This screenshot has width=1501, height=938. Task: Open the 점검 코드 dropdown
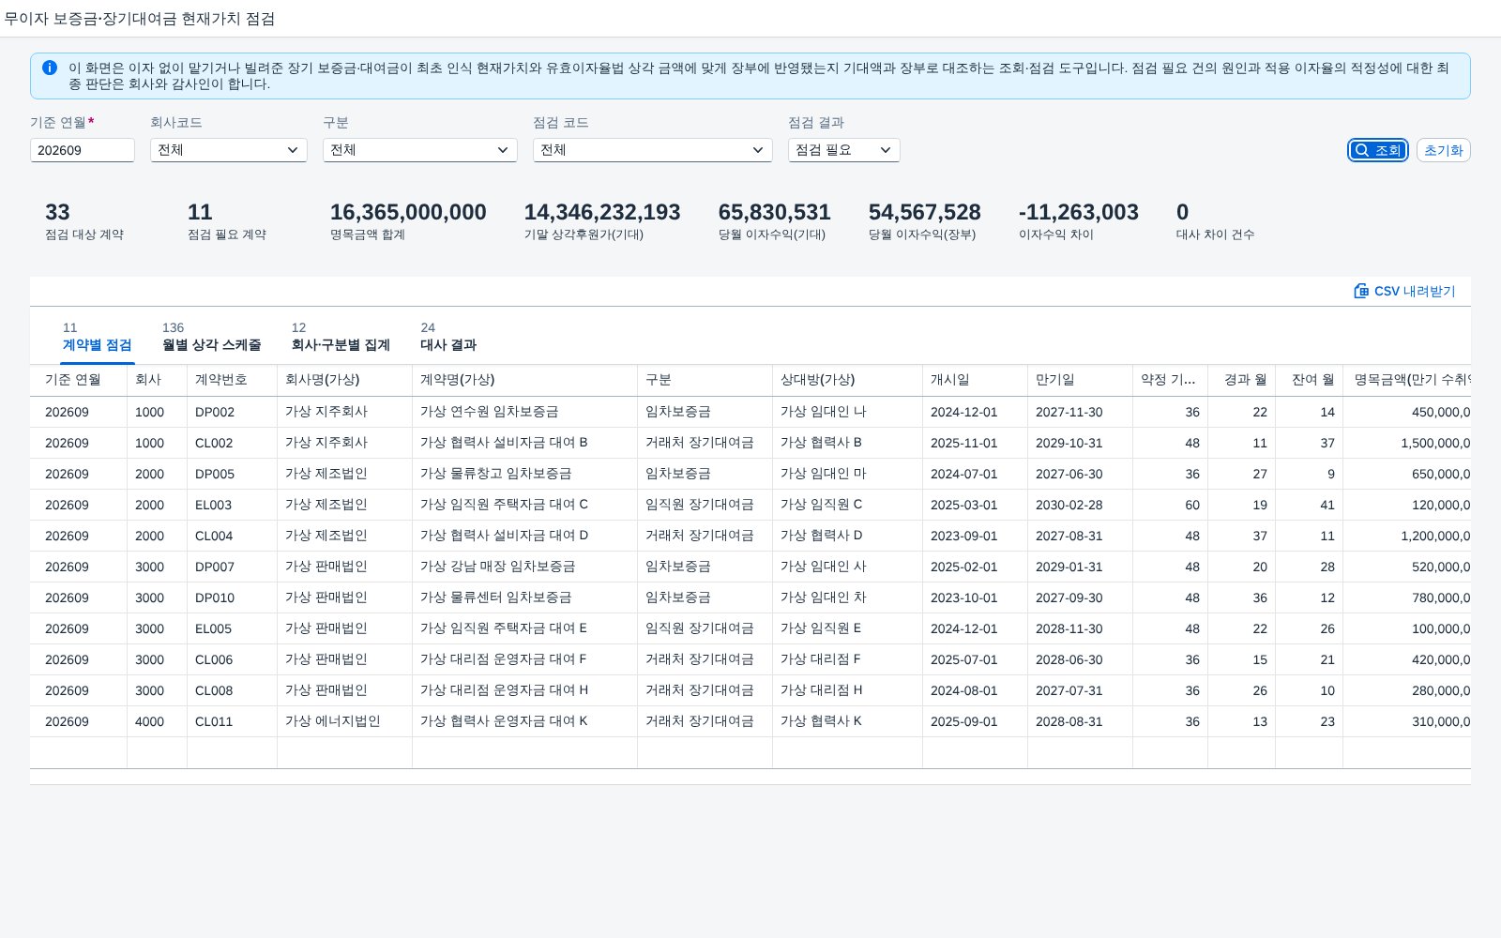[653, 150]
